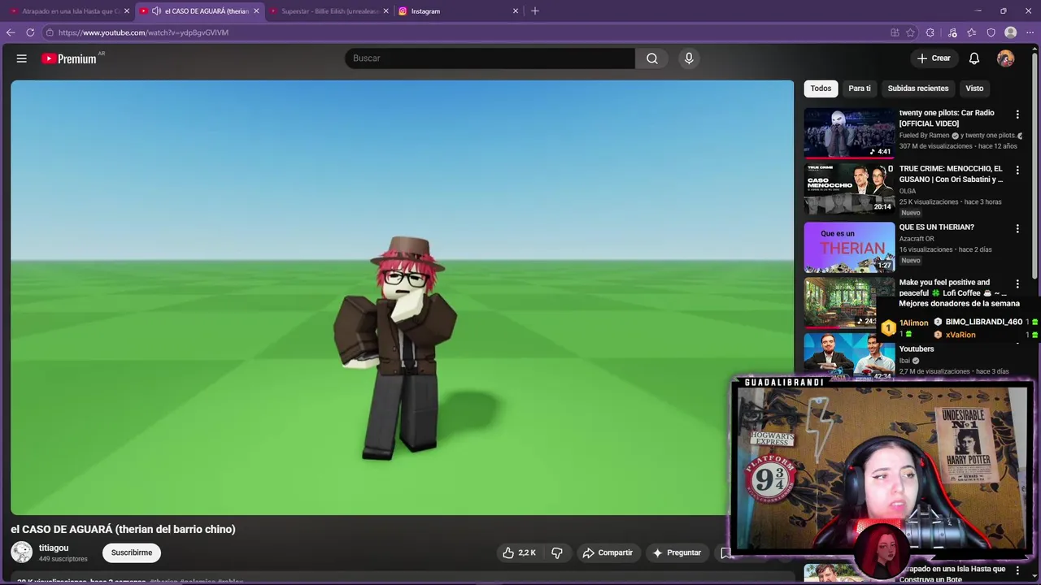Open TRUE CRIME MENOCCHIO video thumbnail
The width and height of the screenshot is (1041, 585).
849,188
